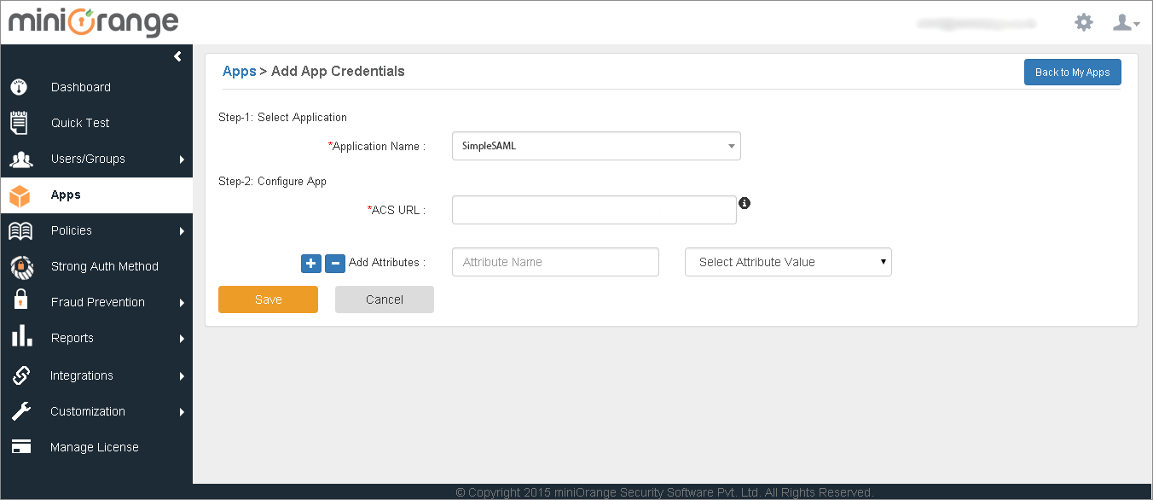Click the Reports label in the sidebar
Viewport: 1153px width, 500px height.
(x=72, y=338)
